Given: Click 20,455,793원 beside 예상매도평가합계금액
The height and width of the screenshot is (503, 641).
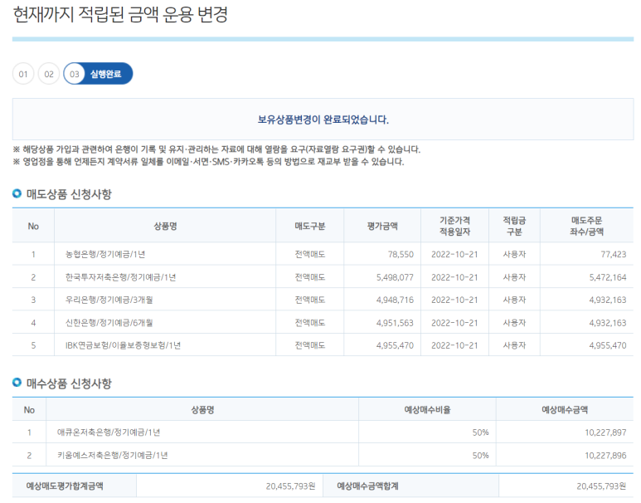Looking at the screenshot, I should pos(291,486).
